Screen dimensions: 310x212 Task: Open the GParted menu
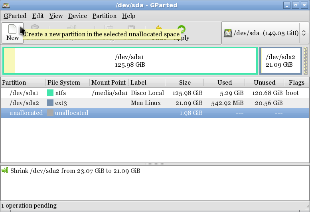15,16
